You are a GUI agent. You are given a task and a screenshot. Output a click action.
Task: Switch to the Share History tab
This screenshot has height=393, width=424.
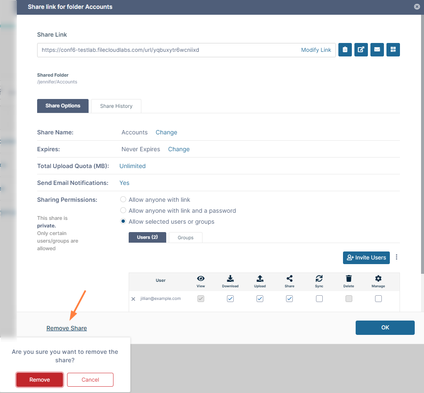[116, 106]
